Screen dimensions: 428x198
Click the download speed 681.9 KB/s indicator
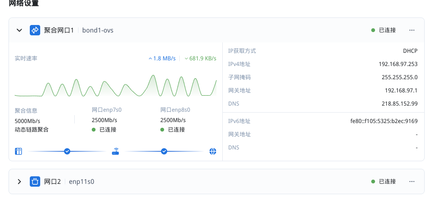[x=201, y=58]
